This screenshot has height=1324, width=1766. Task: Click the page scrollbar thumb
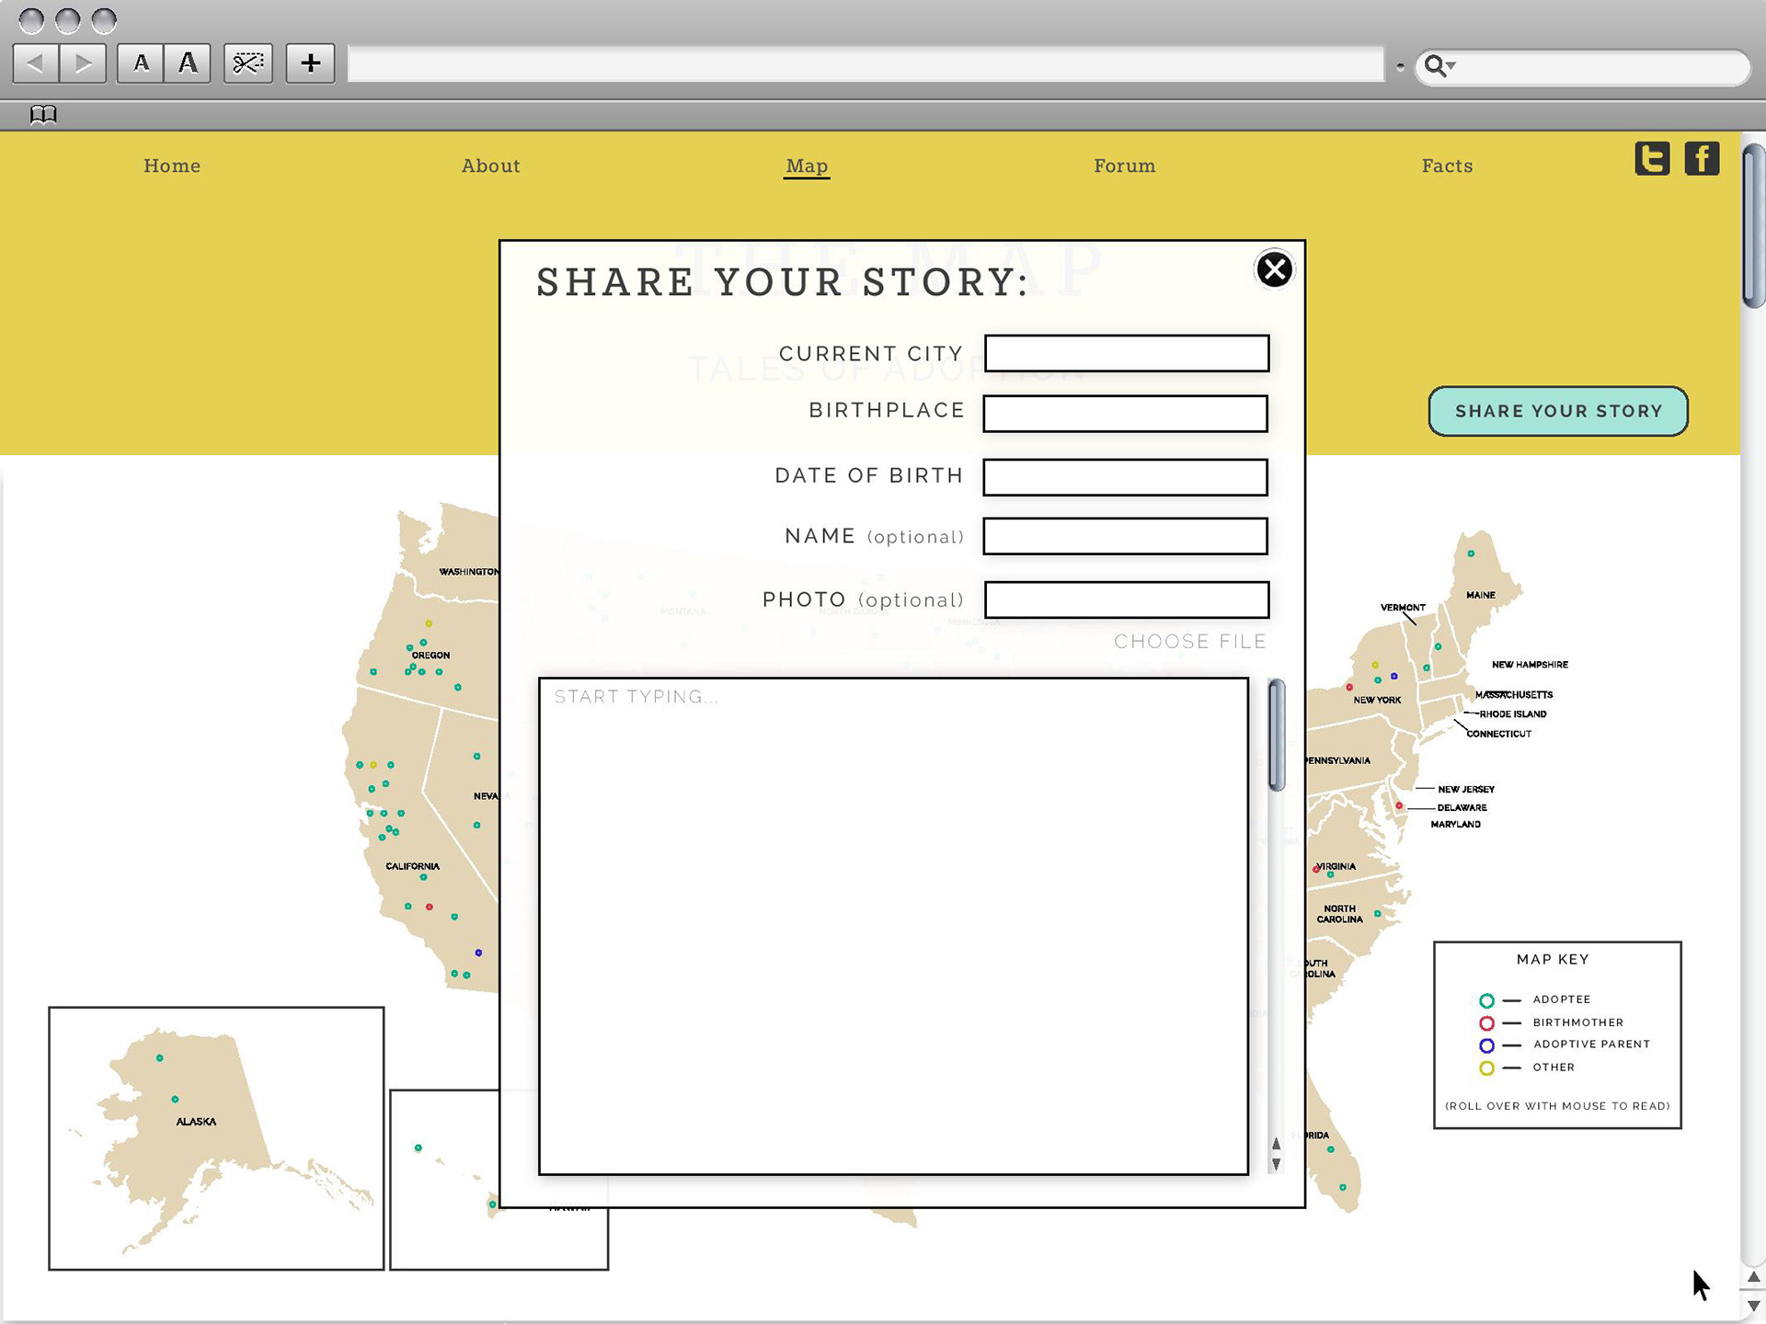click(x=1753, y=226)
